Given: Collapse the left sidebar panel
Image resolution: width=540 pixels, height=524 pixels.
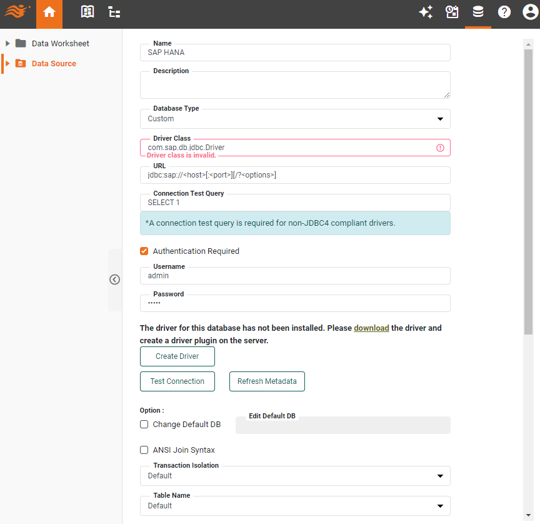Looking at the screenshot, I should tap(114, 280).
